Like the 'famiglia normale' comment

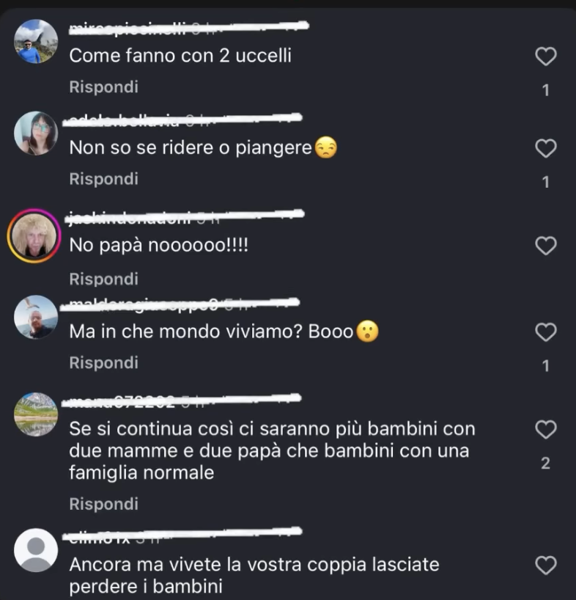tap(545, 429)
